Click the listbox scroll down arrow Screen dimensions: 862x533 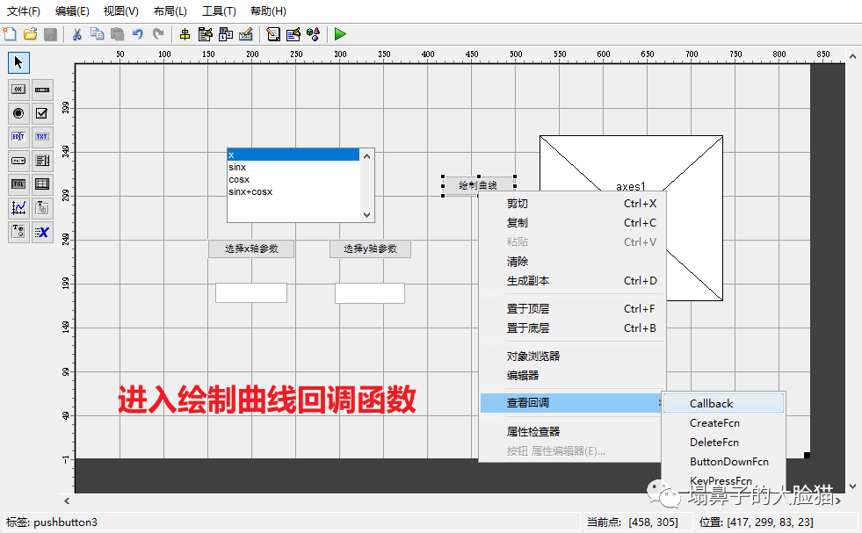pyautogui.click(x=366, y=215)
